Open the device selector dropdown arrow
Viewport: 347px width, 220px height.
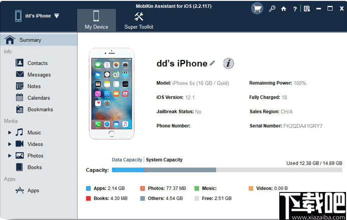click(x=57, y=16)
